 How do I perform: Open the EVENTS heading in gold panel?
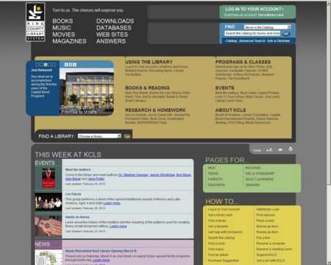[225, 88]
